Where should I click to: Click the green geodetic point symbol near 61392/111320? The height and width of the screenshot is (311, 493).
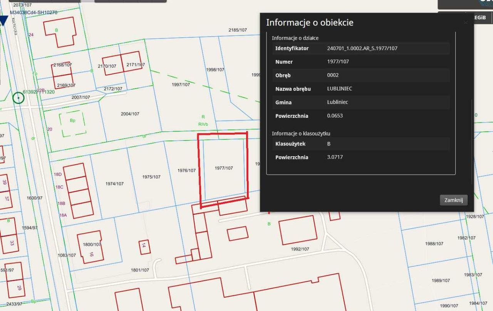(18, 97)
